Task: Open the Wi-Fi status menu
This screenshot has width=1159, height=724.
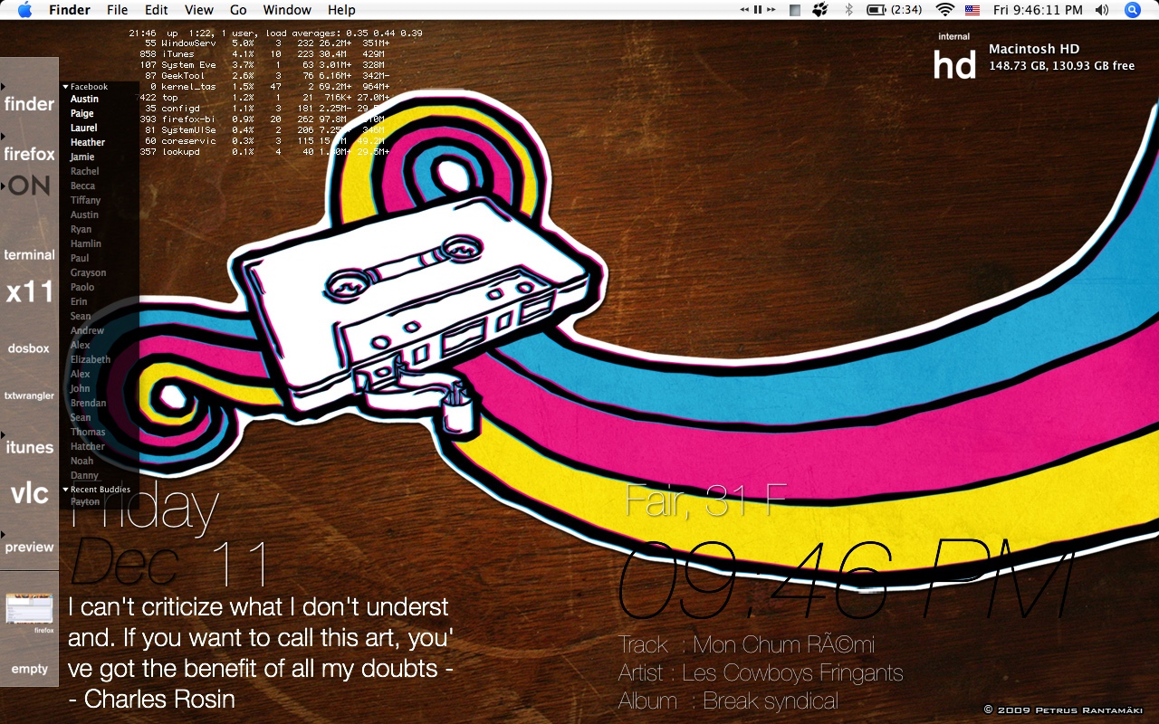Action: click(945, 10)
